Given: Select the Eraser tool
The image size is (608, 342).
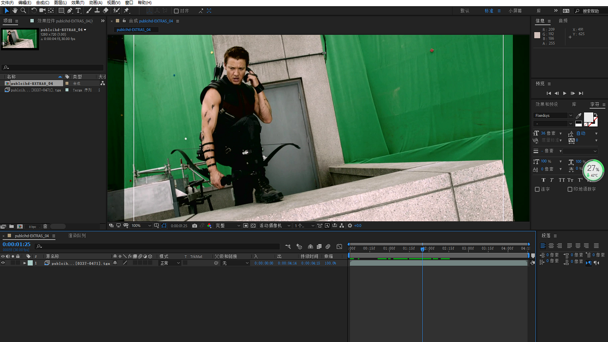Looking at the screenshot, I should tap(105, 10).
